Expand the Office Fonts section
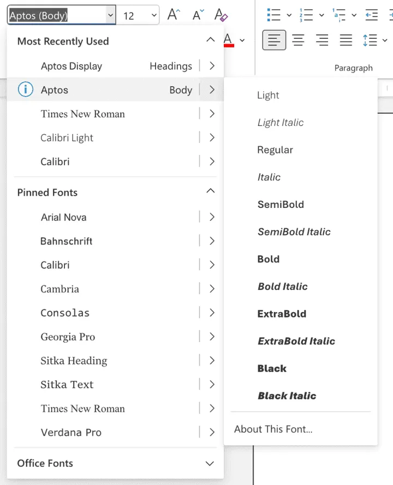 (x=210, y=463)
